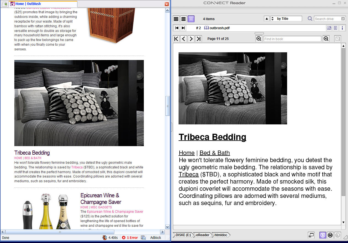Open underlined 'Tribeca' link in reader text
348x243 pixels.
188,174
